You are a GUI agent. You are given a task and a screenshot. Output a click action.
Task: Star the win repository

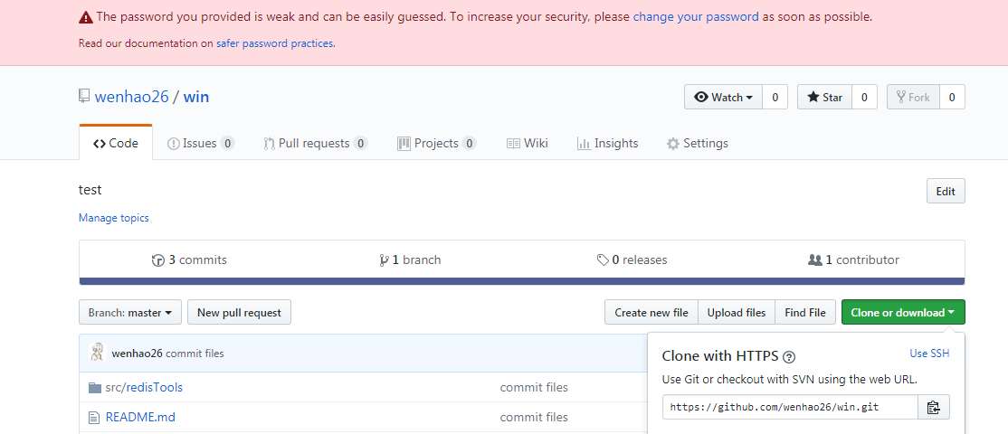(x=824, y=98)
